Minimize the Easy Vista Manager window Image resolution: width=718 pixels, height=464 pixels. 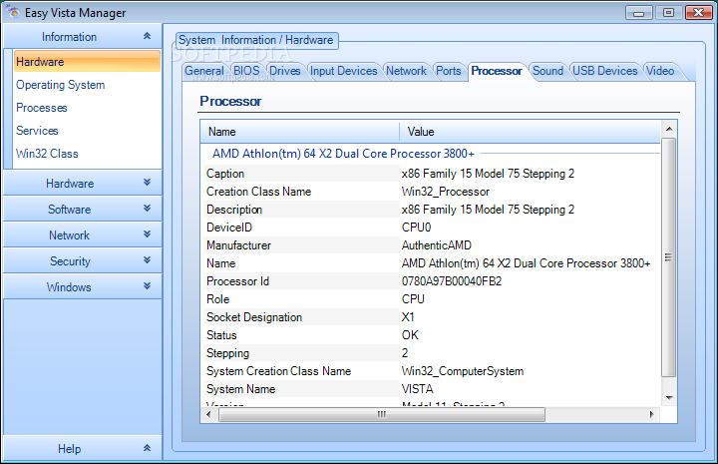639,12
